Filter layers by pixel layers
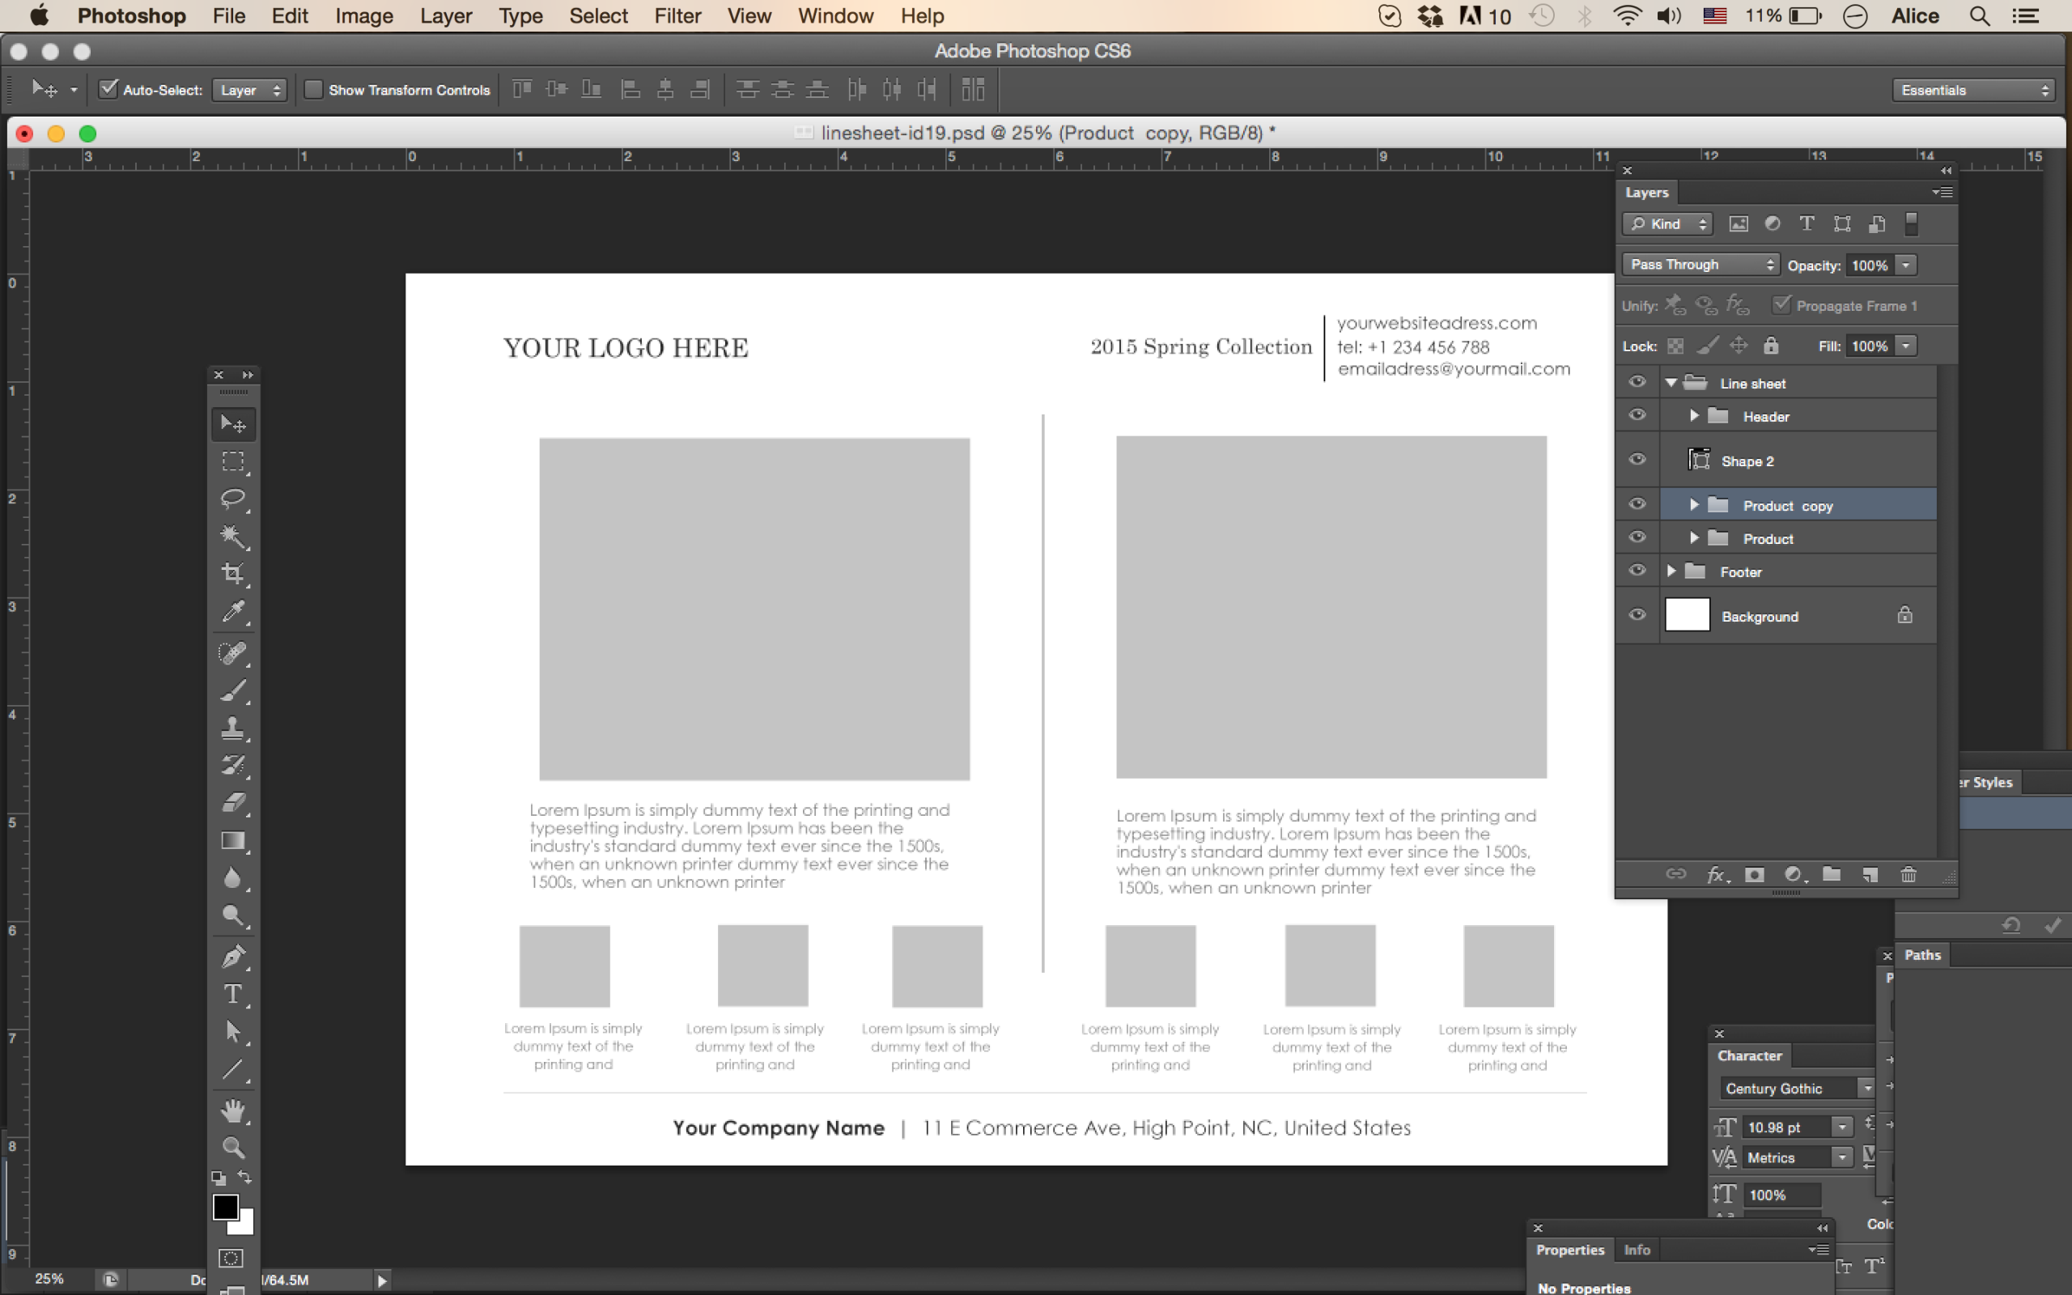This screenshot has width=2072, height=1295. (x=1738, y=223)
